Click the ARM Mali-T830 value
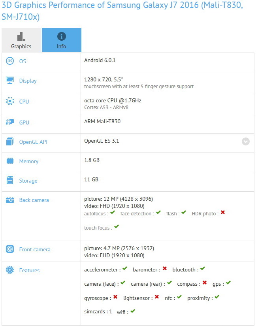Viewport: 256px width, 326px height. 102,121
